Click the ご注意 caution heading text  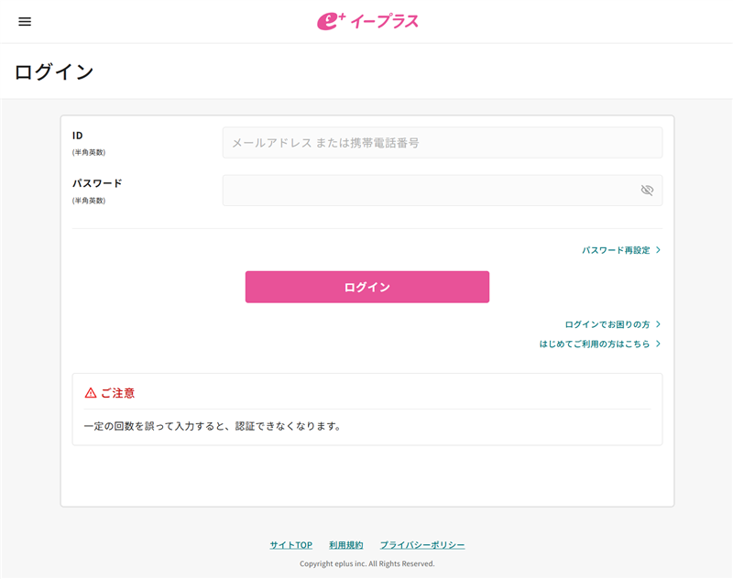(117, 393)
